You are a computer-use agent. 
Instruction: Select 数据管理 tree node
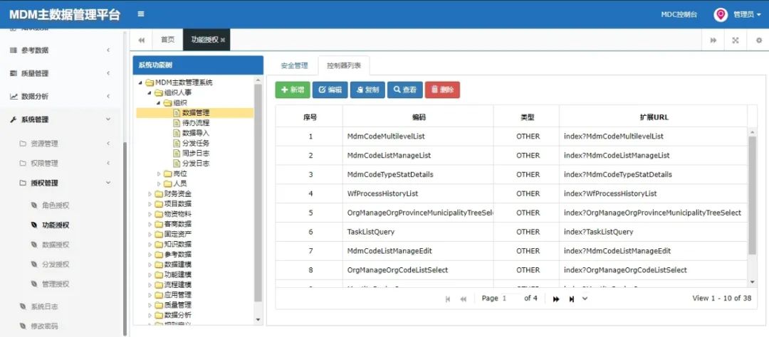coord(196,113)
